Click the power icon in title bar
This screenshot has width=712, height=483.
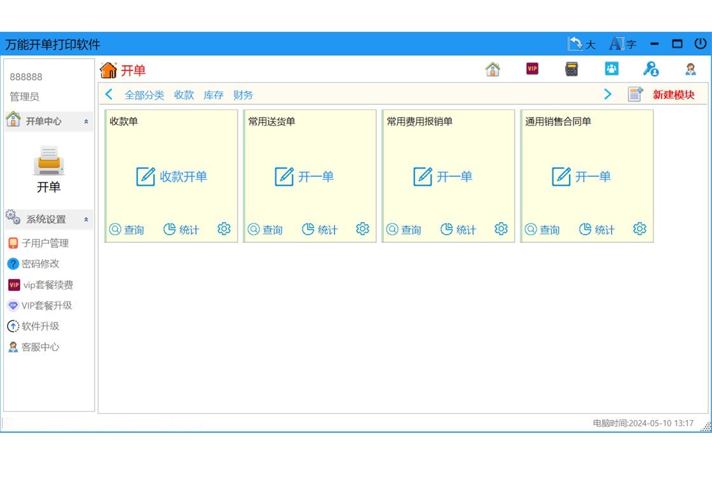coord(700,44)
